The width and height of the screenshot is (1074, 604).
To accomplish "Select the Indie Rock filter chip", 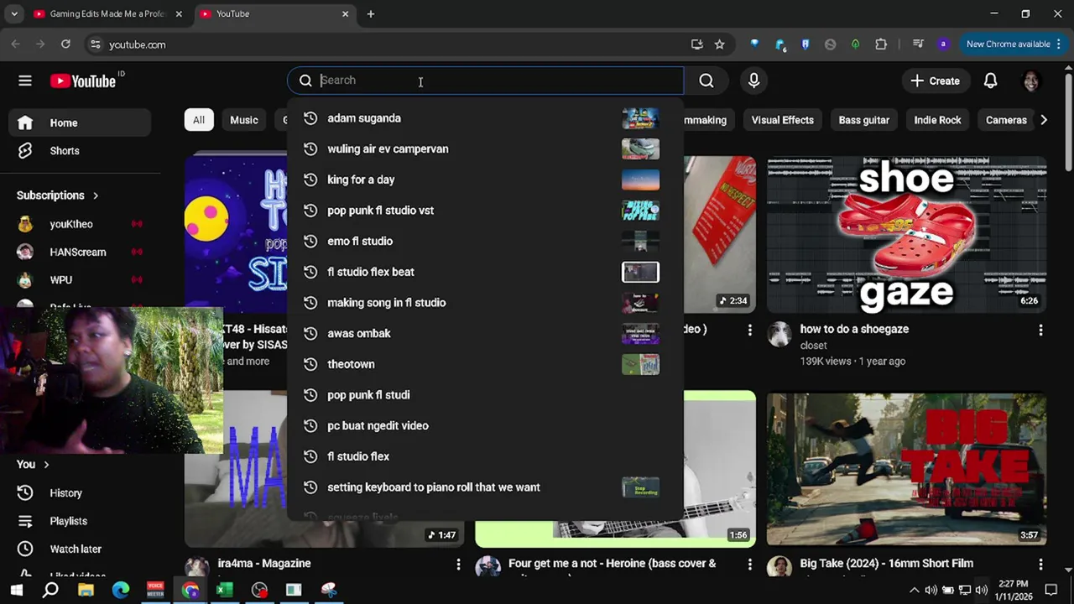I will click(937, 120).
